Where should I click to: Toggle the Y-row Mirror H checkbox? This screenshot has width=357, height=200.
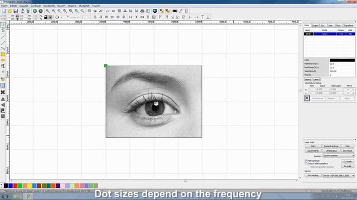[x=346, y=93]
